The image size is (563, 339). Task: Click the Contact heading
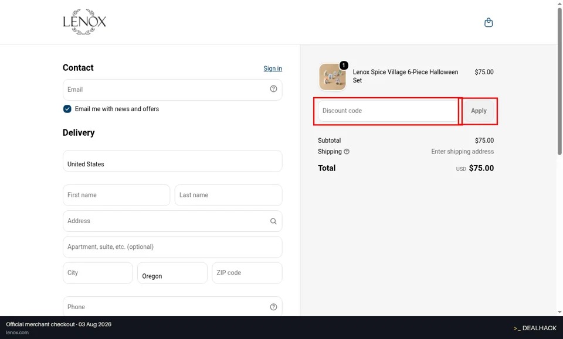click(x=78, y=68)
